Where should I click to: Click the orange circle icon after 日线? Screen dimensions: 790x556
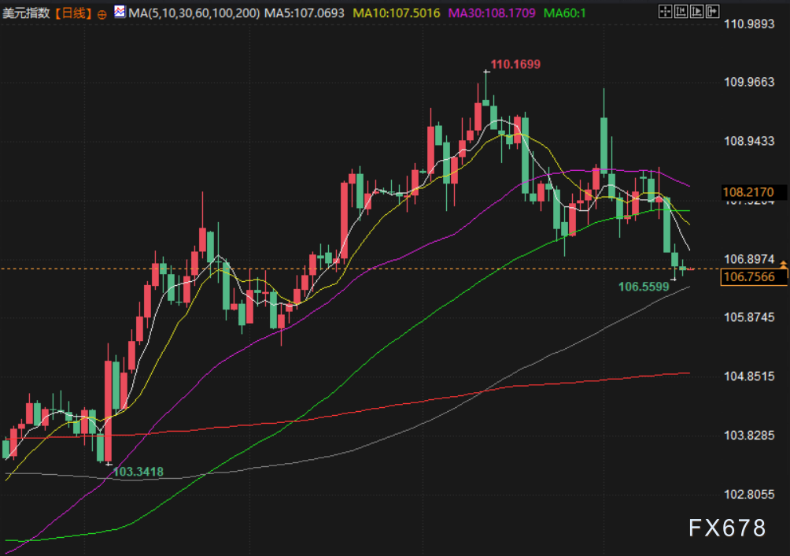click(x=102, y=14)
